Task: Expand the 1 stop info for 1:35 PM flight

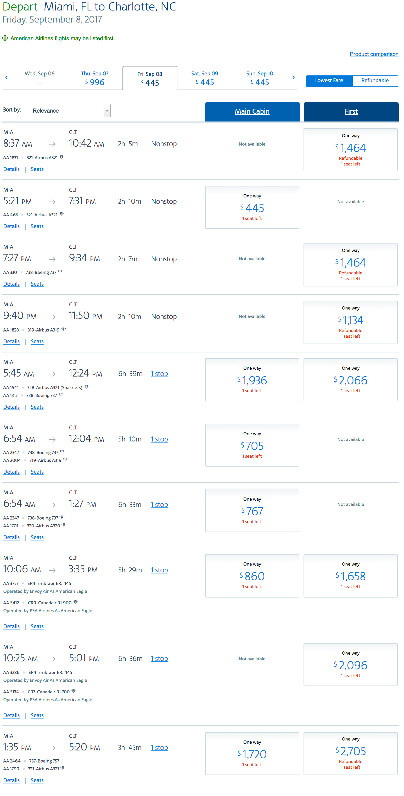Action: tap(159, 748)
